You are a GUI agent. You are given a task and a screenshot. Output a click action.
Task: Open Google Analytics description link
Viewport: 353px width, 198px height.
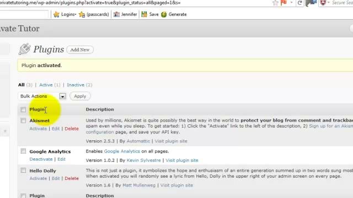click(x=122, y=151)
